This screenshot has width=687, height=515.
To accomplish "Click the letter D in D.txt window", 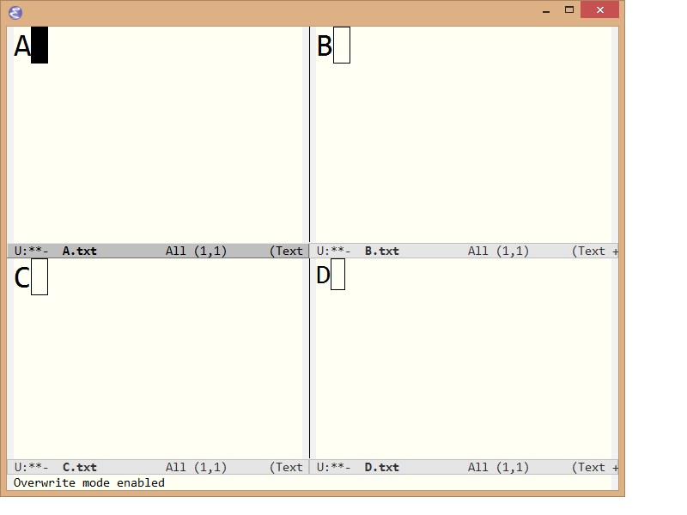I will 323,275.
